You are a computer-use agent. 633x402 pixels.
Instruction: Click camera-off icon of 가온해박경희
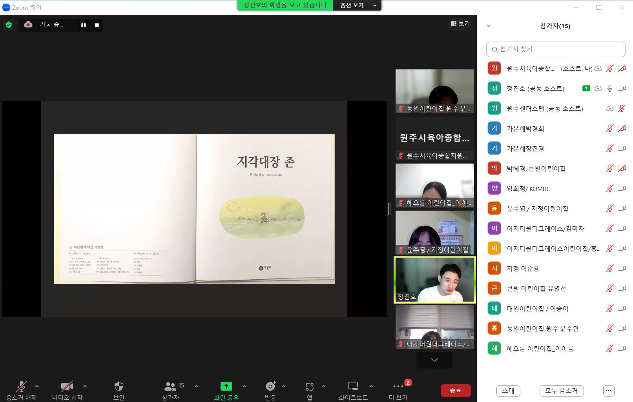coord(622,129)
